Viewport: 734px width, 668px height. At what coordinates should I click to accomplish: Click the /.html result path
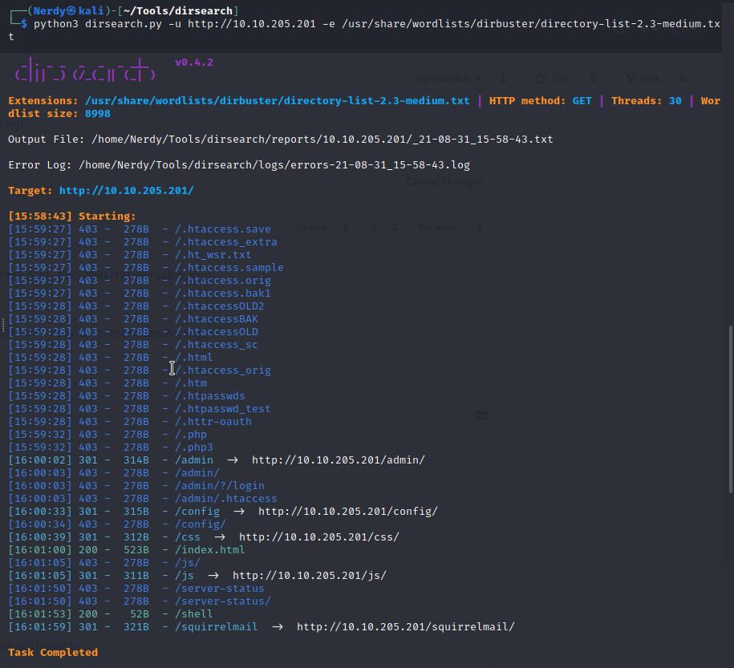pyautogui.click(x=194, y=357)
